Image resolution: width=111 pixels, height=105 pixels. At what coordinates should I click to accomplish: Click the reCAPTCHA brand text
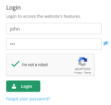[x=83, y=69]
